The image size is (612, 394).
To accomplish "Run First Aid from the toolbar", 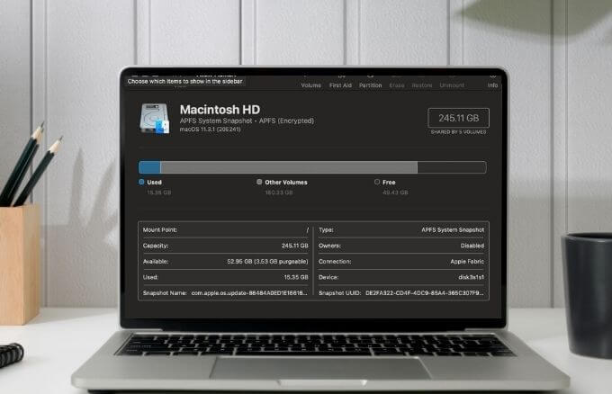I will [340, 85].
